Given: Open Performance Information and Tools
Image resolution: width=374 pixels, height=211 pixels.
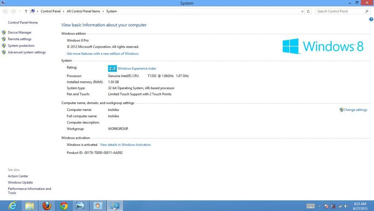Looking at the screenshot, I should click(x=30, y=191).
